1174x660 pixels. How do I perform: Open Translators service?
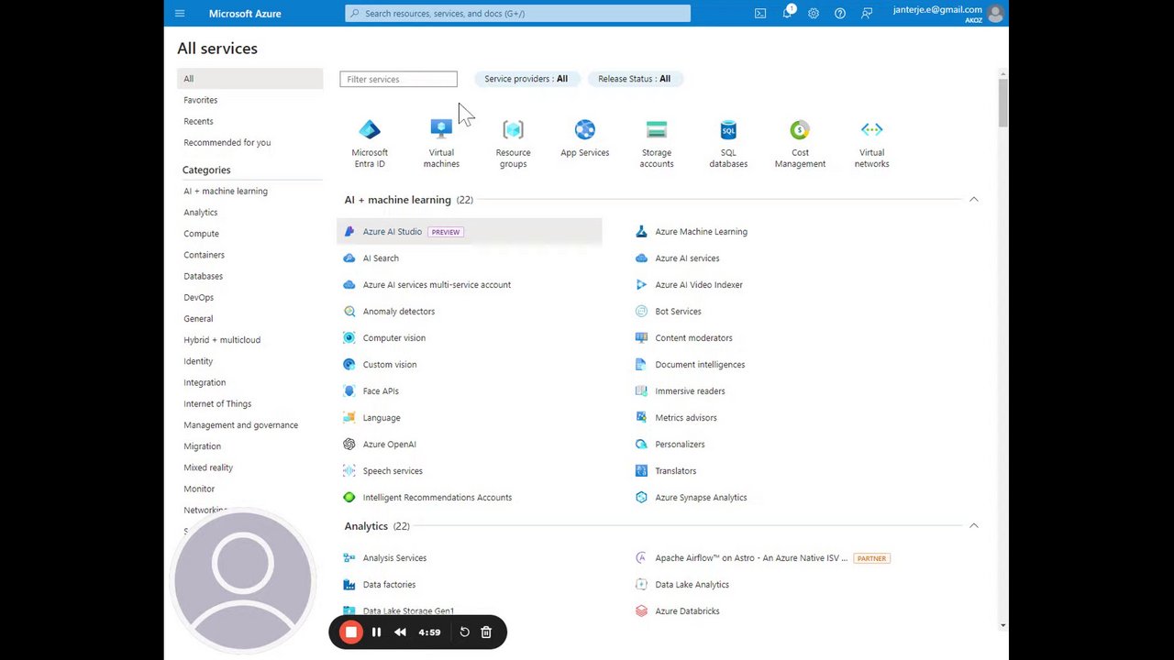pyautogui.click(x=675, y=471)
